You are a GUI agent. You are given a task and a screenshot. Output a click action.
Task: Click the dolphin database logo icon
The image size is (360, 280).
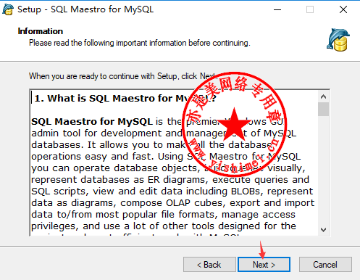click(338, 40)
